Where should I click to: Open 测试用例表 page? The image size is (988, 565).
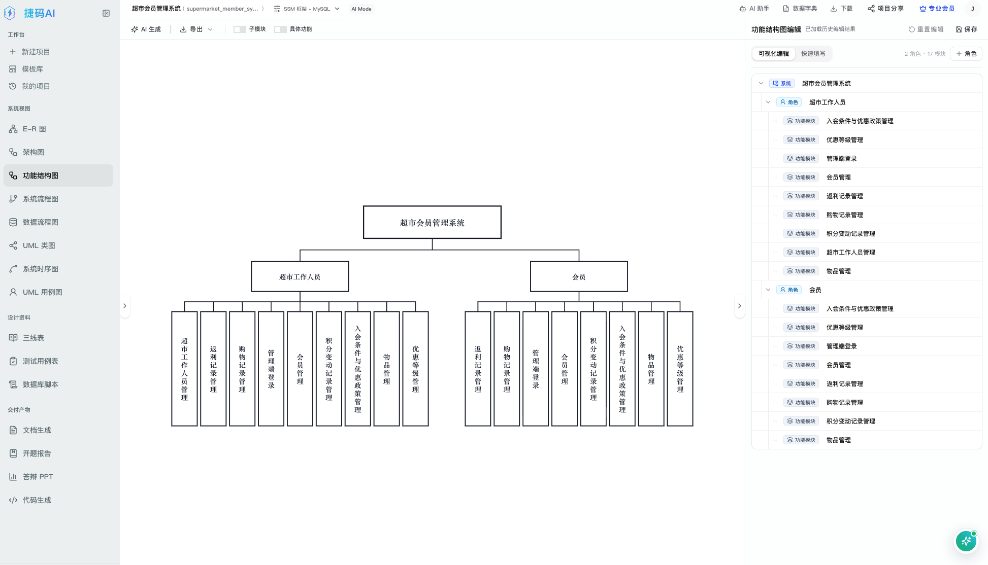click(x=58, y=361)
